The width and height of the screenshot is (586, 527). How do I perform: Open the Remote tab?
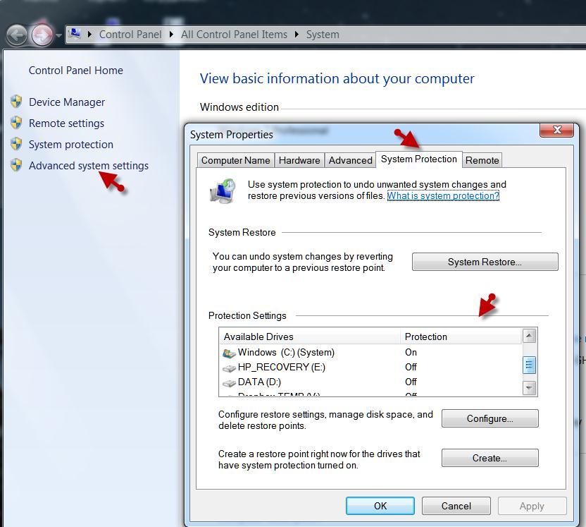point(482,160)
